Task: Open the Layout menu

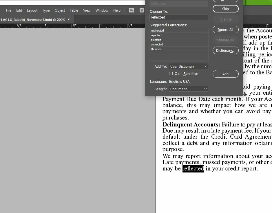Action: (32, 10)
